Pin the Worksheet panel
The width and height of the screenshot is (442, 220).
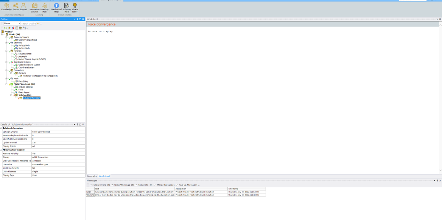[440, 19]
